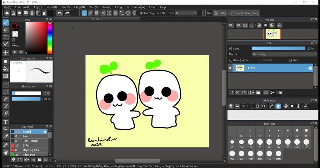320x168 pixels.
Task: Check the Khóa layer lock checkbox
Action: coord(290,60)
